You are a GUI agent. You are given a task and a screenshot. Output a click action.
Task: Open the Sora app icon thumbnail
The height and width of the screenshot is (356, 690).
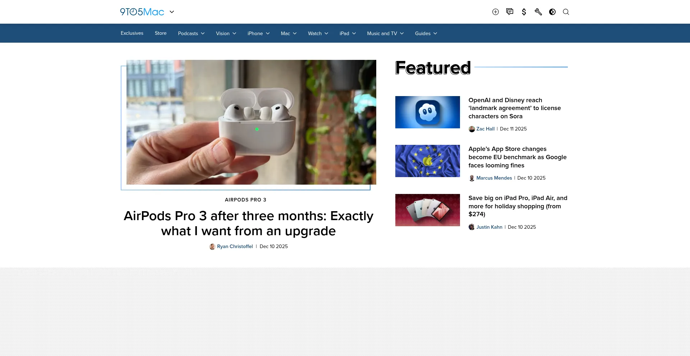pyautogui.click(x=428, y=112)
